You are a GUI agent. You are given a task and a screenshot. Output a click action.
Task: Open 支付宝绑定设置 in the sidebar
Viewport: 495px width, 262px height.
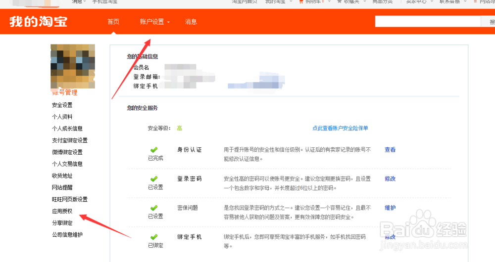coord(70,140)
